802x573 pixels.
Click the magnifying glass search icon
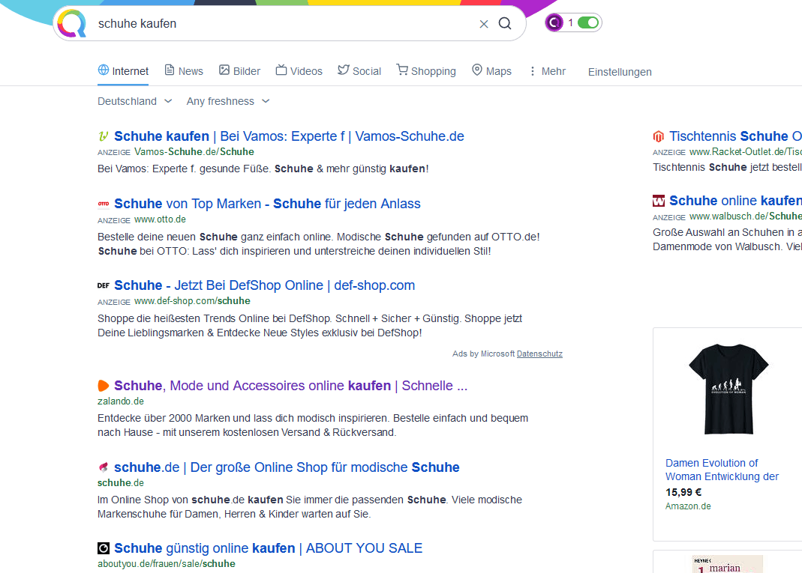click(505, 23)
